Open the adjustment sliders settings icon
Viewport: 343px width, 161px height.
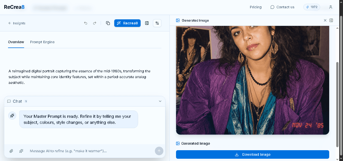click(x=157, y=23)
